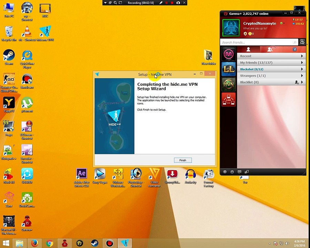Screen dimensions: 310x248
Task: Select the Counter-Strike Global Offensive icon
Action: point(9,83)
